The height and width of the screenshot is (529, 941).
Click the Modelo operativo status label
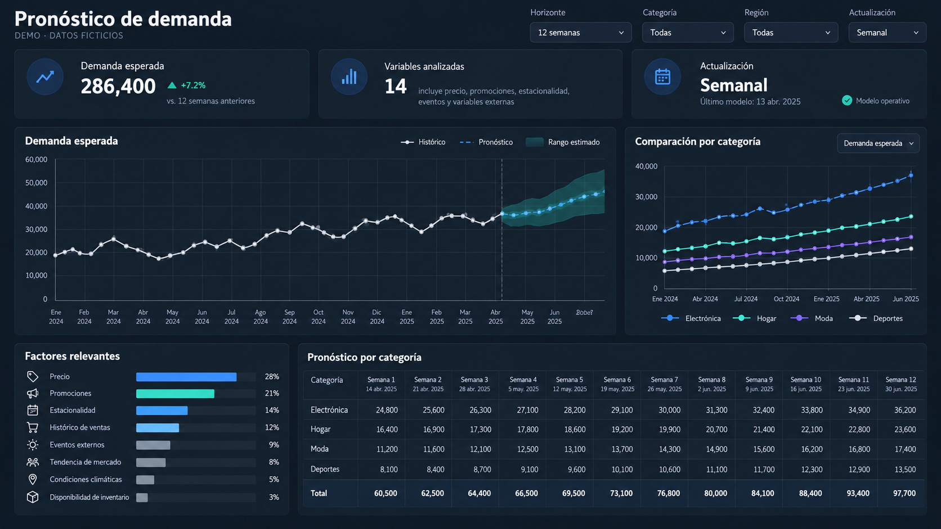tap(882, 101)
